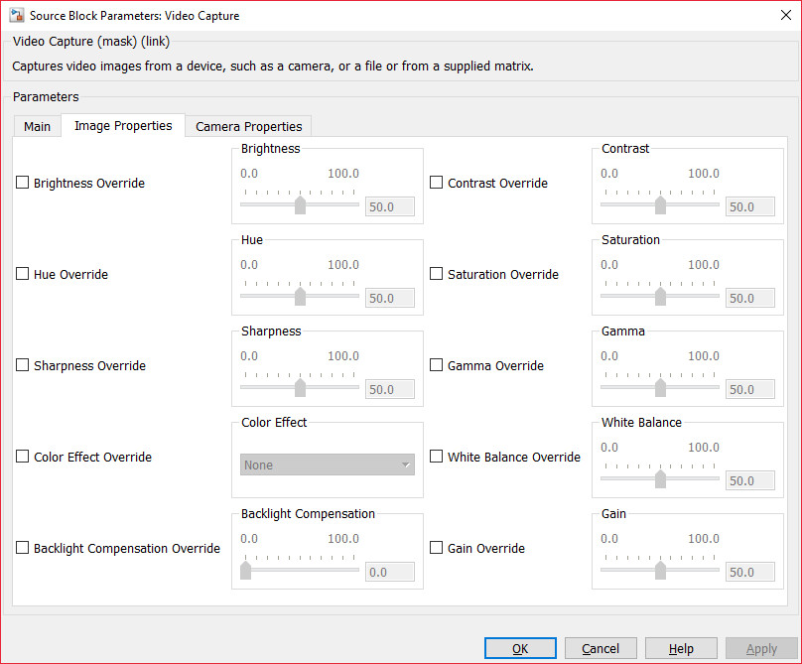The image size is (802, 664).
Task: Click the Backlight Compensation value field
Action: 389,573
